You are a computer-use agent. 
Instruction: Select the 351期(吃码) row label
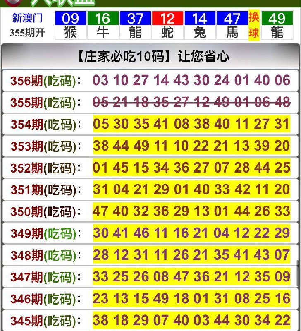[45, 190]
